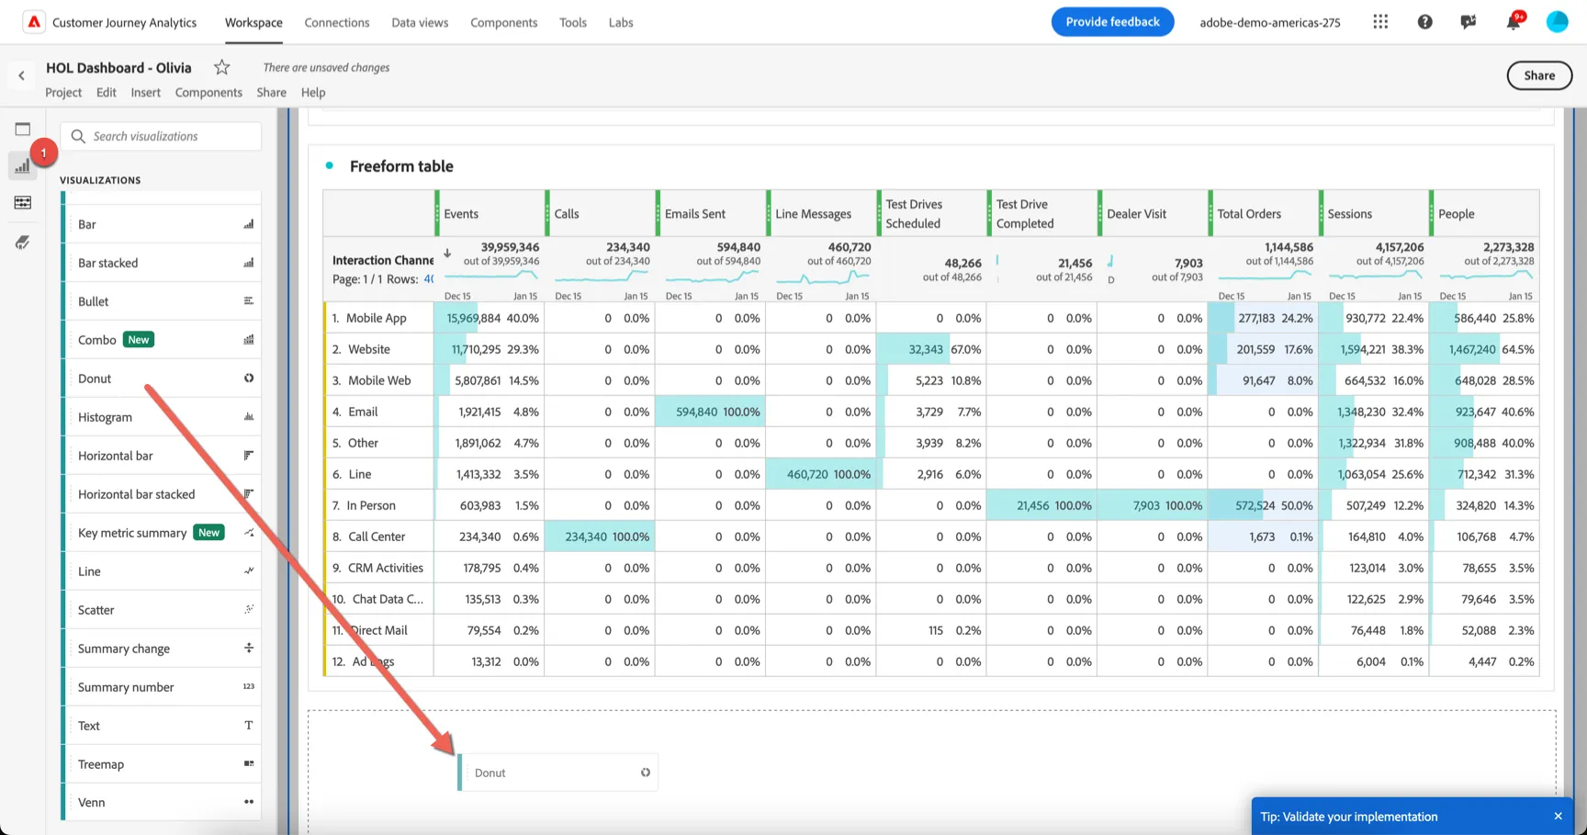Open the Visualizations icon in left rail
The image size is (1587, 835).
coord(22,166)
